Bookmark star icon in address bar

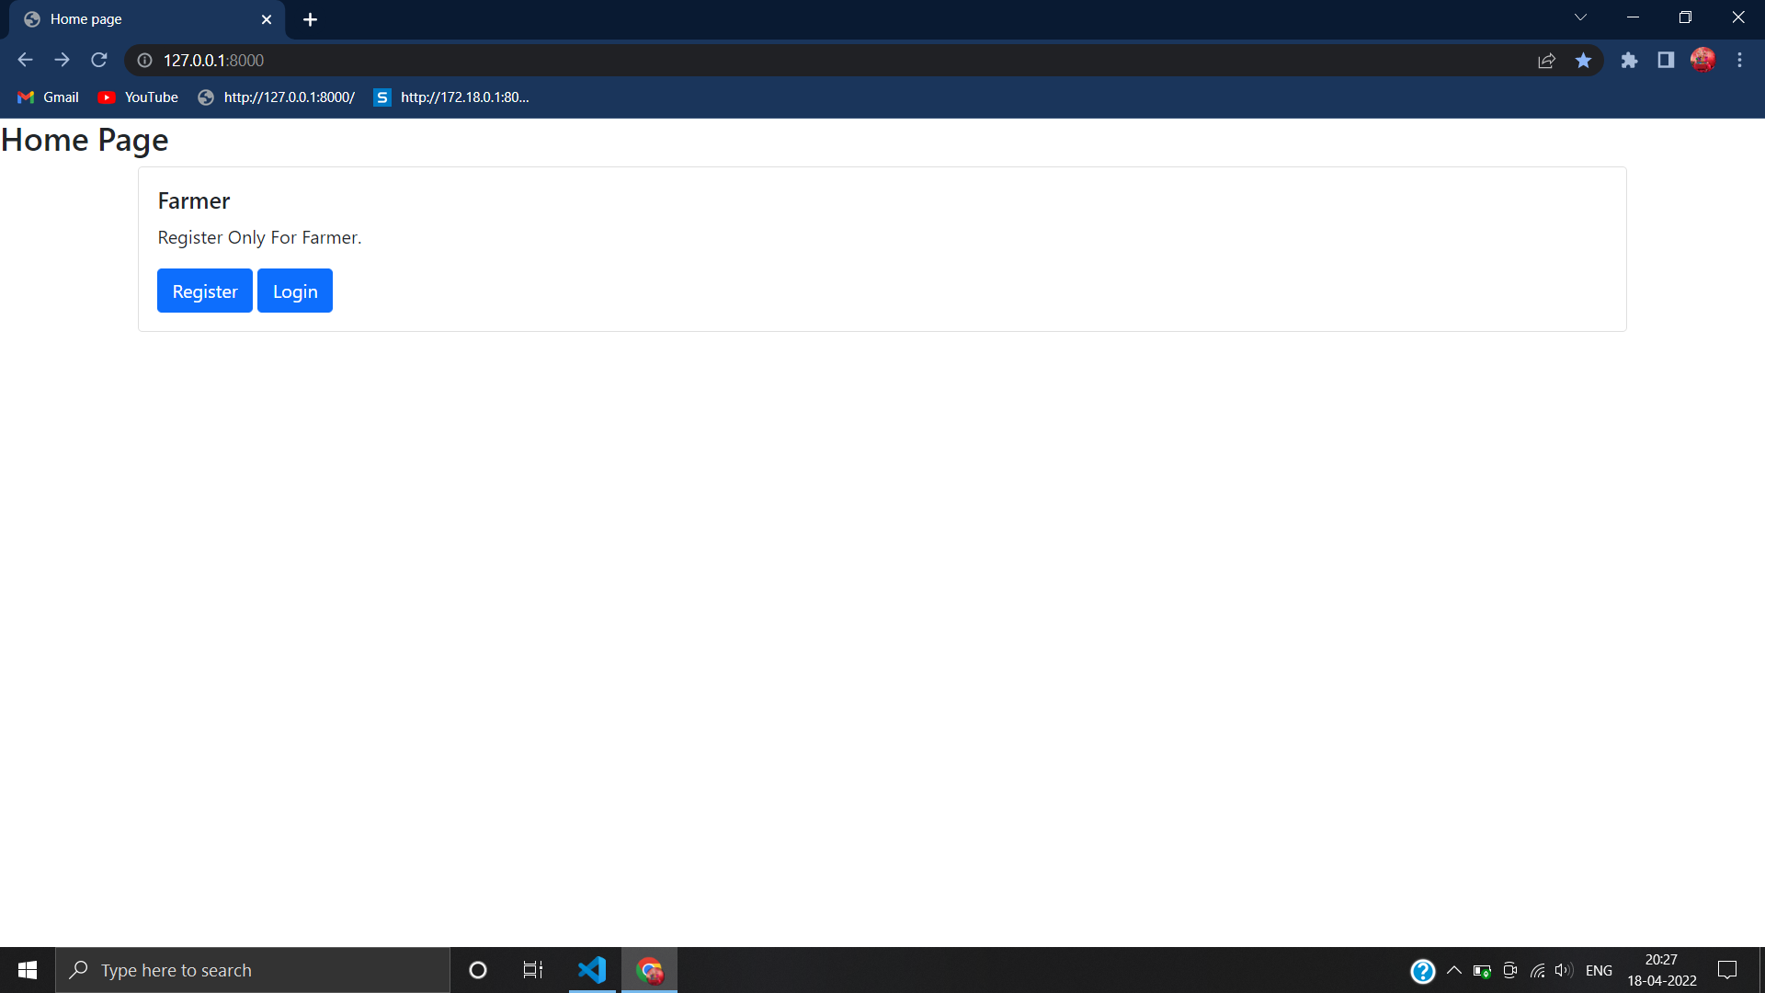tap(1583, 61)
